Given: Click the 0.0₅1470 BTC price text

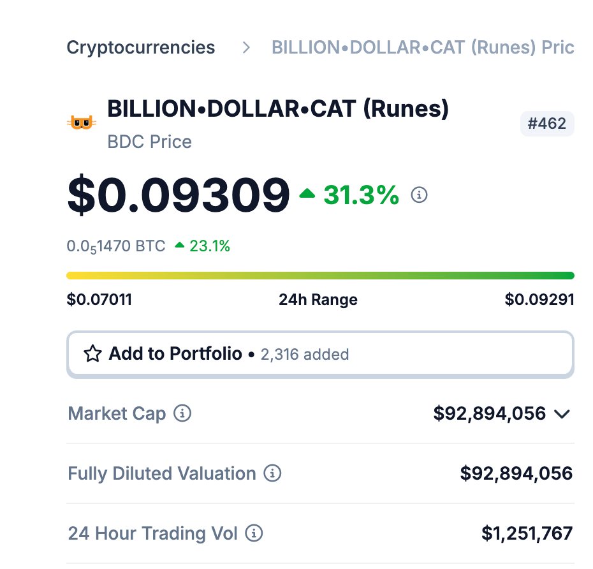Looking at the screenshot, I should tap(116, 246).
